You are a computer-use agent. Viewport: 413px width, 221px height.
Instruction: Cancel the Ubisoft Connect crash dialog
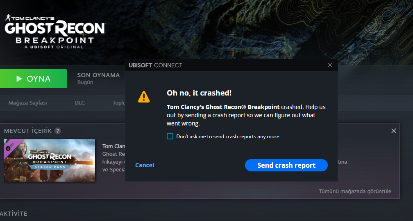pos(145,165)
